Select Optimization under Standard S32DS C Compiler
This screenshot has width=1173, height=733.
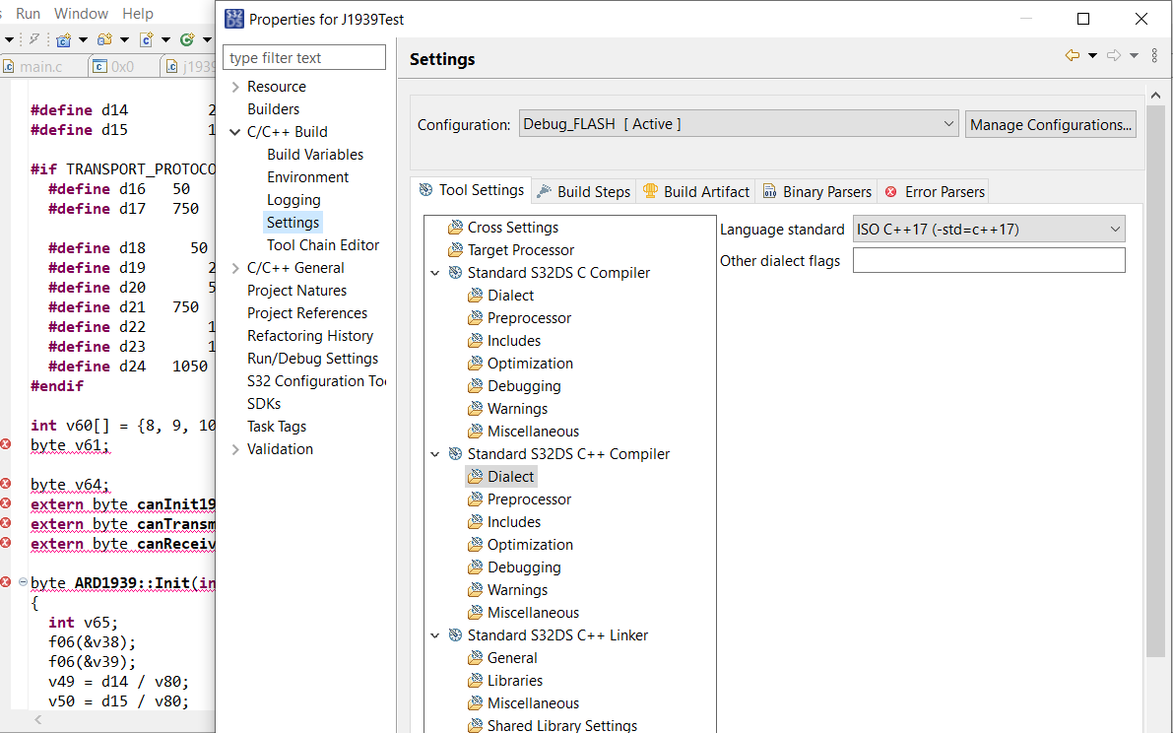tap(530, 364)
